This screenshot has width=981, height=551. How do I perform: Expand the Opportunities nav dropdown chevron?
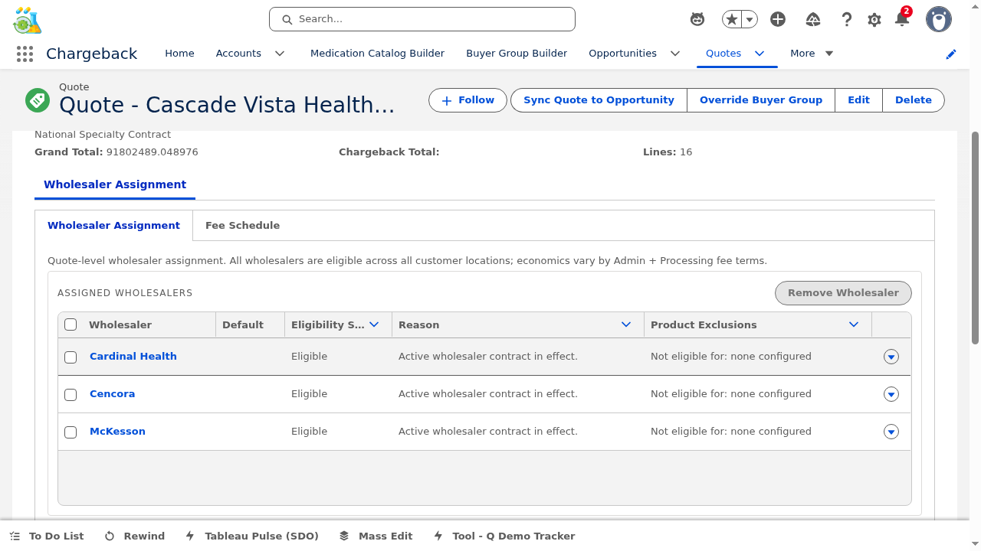[x=675, y=54]
